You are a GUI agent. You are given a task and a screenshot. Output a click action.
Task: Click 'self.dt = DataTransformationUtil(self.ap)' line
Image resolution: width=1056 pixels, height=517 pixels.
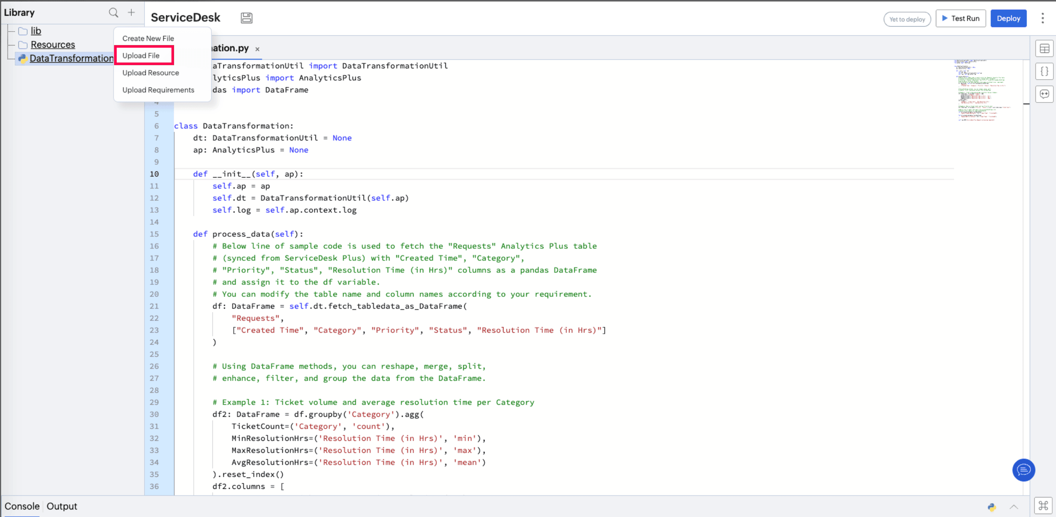tap(311, 198)
